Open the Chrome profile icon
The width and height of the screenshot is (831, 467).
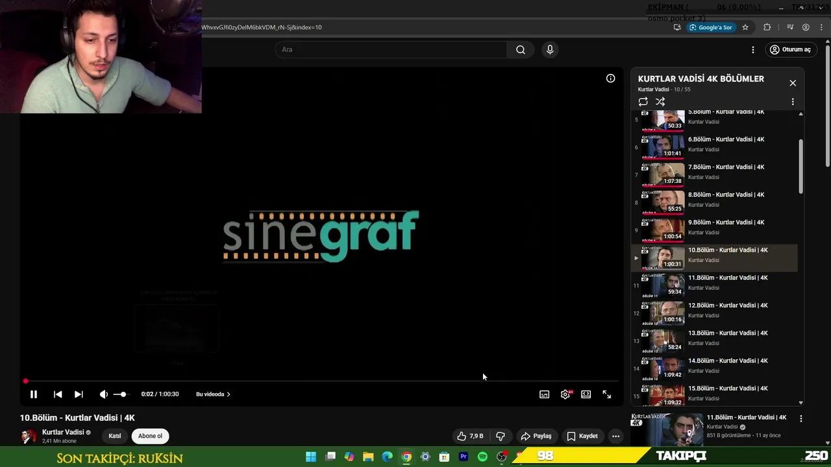[806, 27]
